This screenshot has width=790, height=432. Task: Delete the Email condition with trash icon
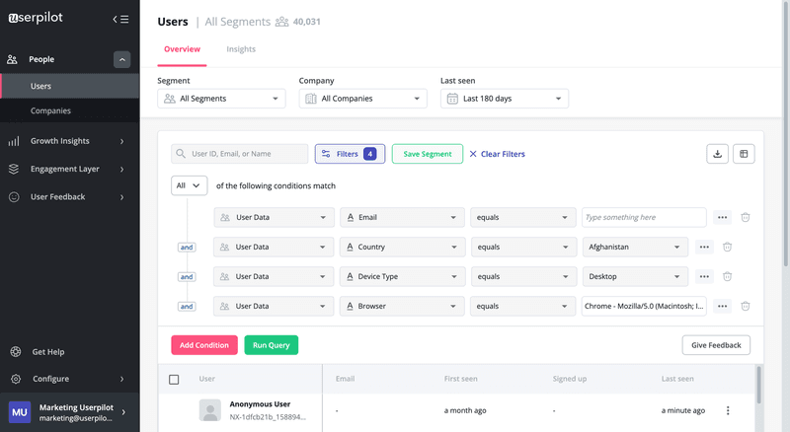coord(746,218)
